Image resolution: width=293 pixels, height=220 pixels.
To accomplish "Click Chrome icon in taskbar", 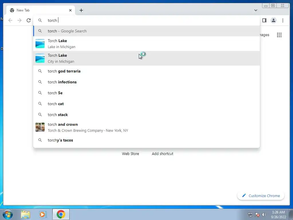I will (x=61, y=214).
